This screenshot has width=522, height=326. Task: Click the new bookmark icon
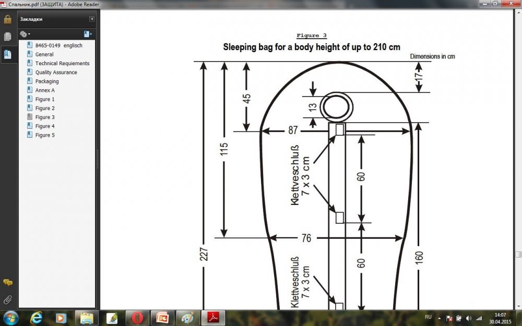(x=87, y=34)
